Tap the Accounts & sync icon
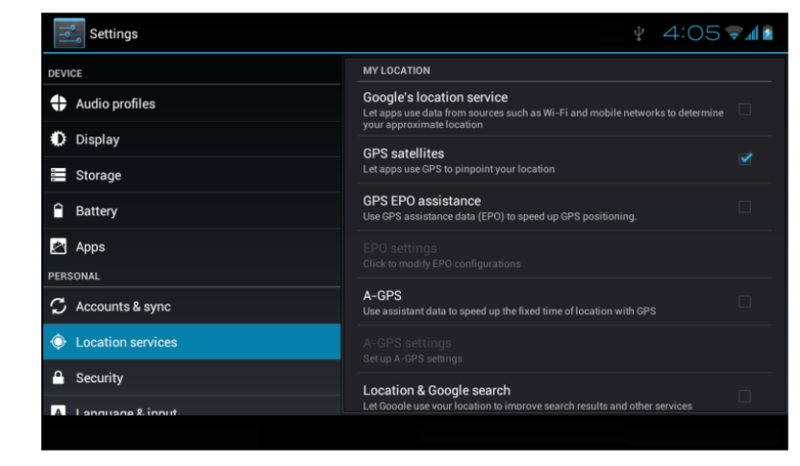 coord(58,307)
